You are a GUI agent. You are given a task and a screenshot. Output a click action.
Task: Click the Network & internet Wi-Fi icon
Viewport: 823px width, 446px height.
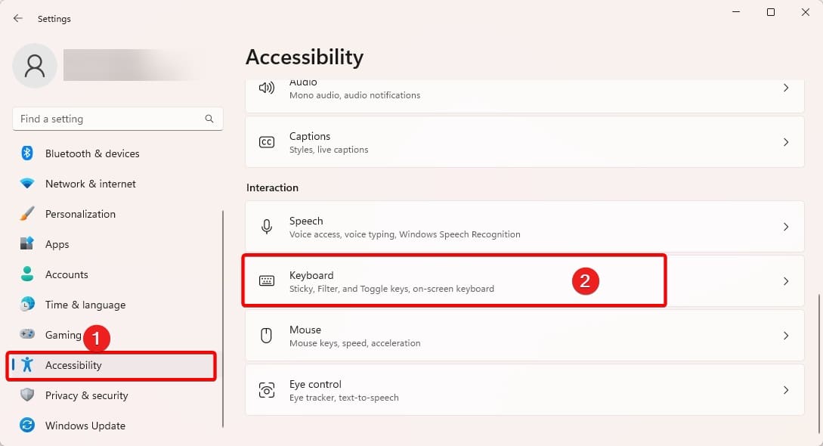pos(27,184)
